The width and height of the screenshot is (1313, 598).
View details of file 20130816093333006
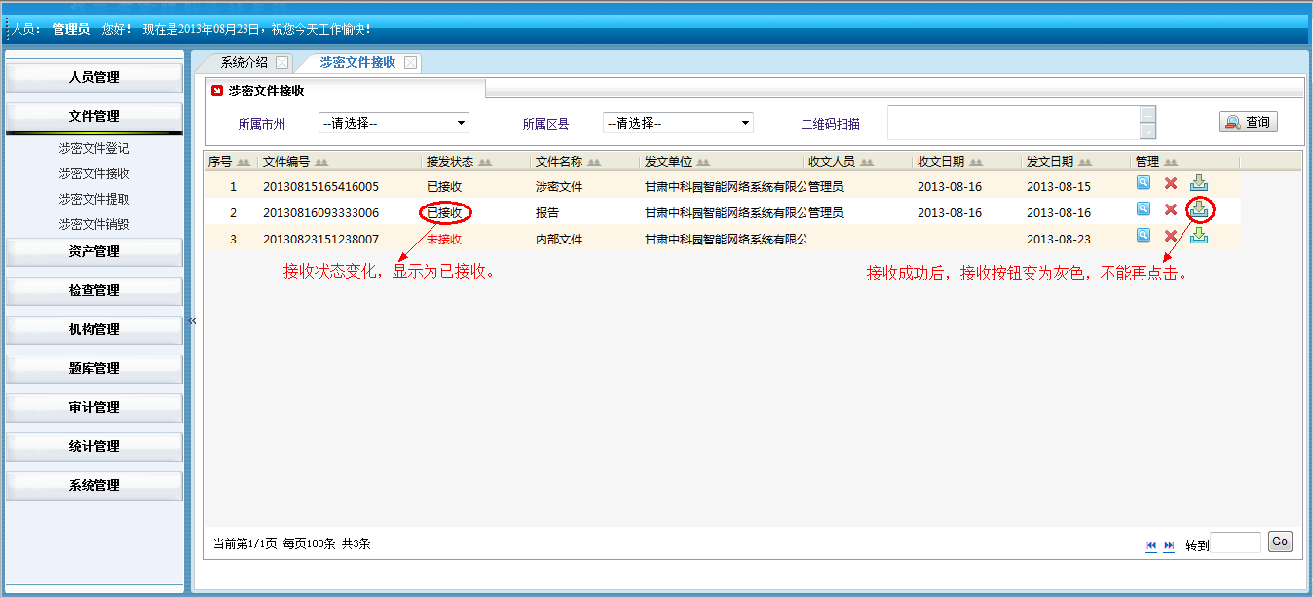click(x=1144, y=208)
